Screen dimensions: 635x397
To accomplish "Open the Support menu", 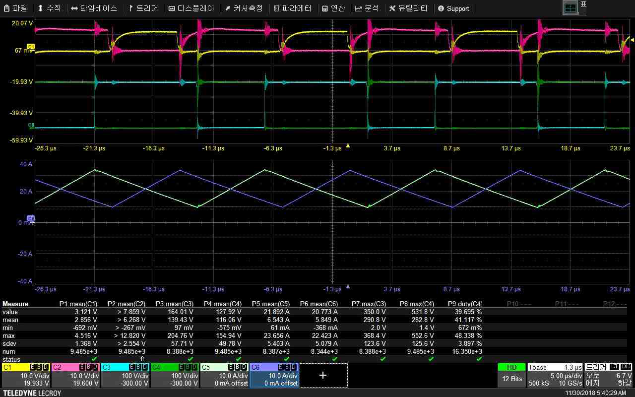I will (453, 8).
